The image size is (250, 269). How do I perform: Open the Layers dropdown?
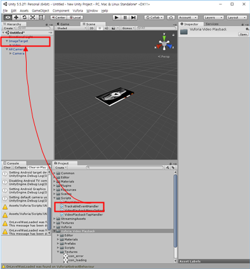(213, 17)
